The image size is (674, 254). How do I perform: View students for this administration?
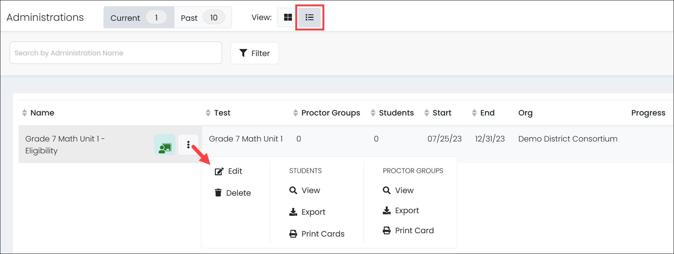click(x=305, y=190)
